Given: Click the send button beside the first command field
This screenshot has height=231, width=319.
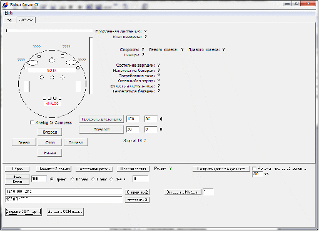Looking at the screenshot, I should (x=137, y=192).
